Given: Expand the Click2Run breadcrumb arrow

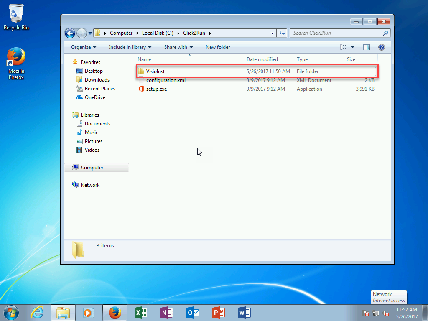Looking at the screenshot, I should (210, 33).
